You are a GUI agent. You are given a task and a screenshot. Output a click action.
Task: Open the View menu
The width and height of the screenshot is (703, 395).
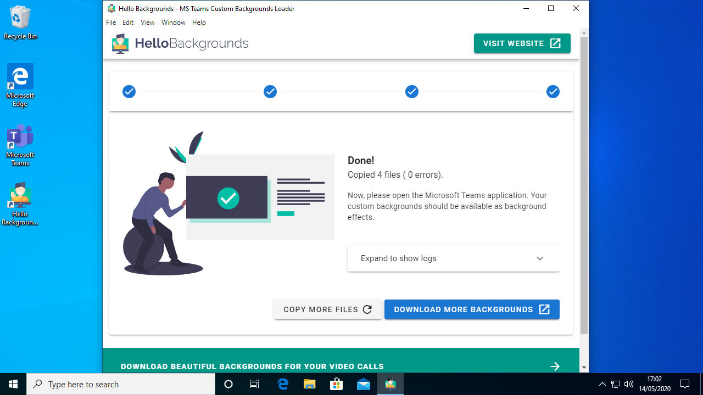point(147,22)
